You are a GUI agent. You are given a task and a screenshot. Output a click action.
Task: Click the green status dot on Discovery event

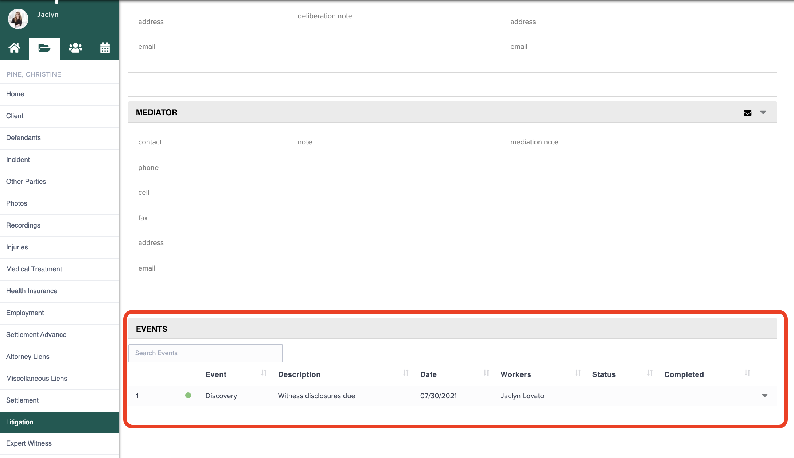(x=188, y=395)
